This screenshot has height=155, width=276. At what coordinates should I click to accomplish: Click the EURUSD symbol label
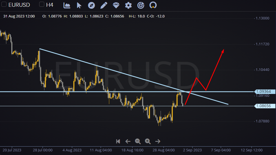click(x=19, y=5)
